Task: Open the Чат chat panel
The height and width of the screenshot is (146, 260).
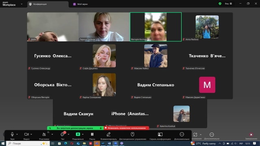Action: (63, 136)
